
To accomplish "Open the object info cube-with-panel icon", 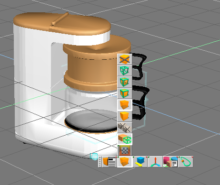I will tap(110, 162).
